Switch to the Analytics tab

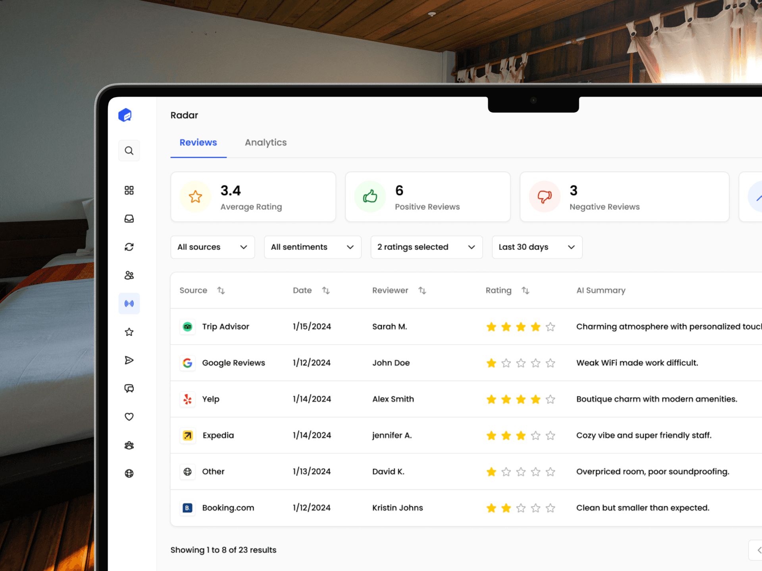coord(266,143)
